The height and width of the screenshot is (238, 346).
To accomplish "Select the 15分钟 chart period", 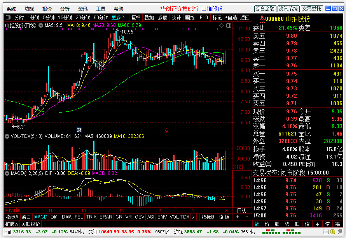I will pos(65,18).
